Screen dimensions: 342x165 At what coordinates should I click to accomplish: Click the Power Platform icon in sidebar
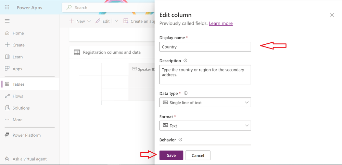click(x=7, y=135)
